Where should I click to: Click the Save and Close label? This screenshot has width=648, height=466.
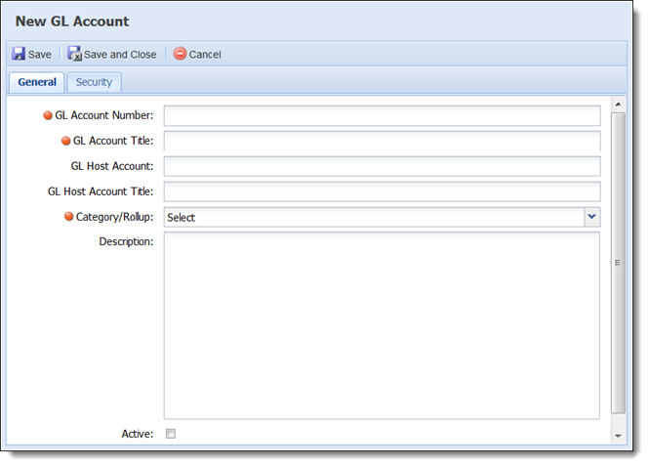pyautogui.click(x=120, y=54)
